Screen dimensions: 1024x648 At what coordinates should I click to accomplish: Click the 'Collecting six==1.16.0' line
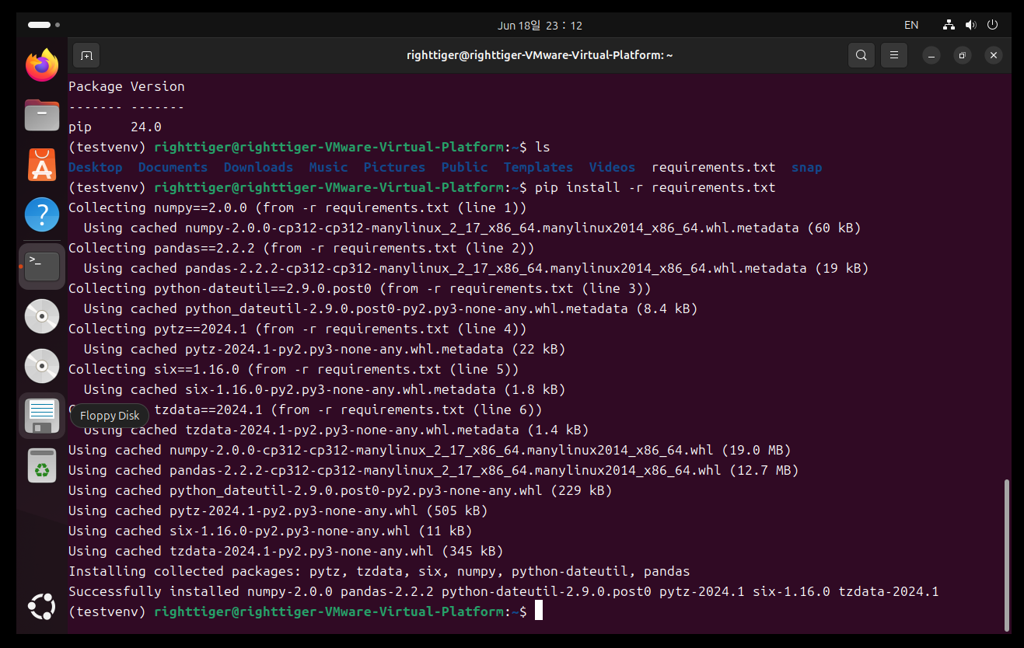point(294,369)
